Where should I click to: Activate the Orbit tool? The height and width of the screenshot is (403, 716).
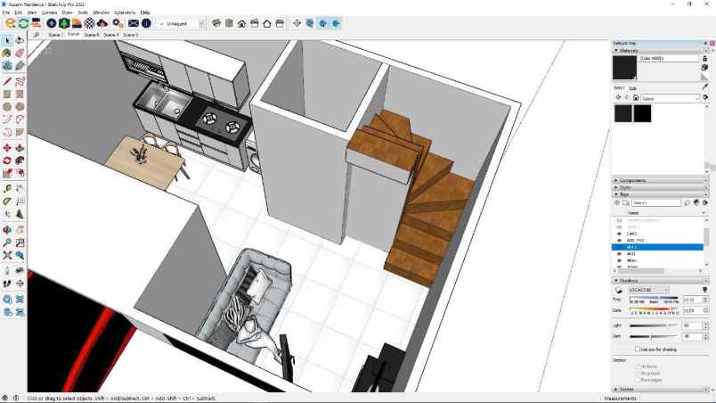coord(7,229)
